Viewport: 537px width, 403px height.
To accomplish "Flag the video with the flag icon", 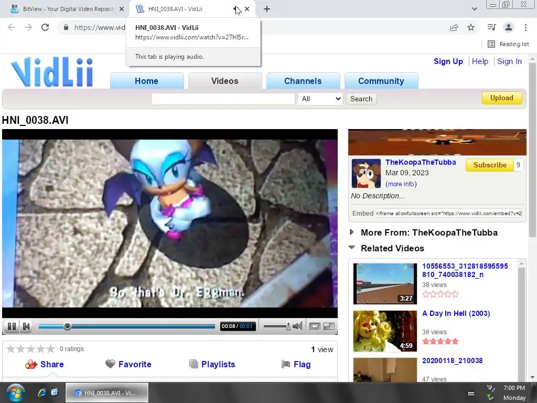I will tap(286, 364).
